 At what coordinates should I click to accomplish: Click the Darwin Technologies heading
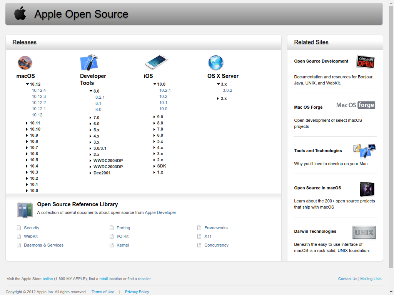pyautogui.click(x=315, y=231)
